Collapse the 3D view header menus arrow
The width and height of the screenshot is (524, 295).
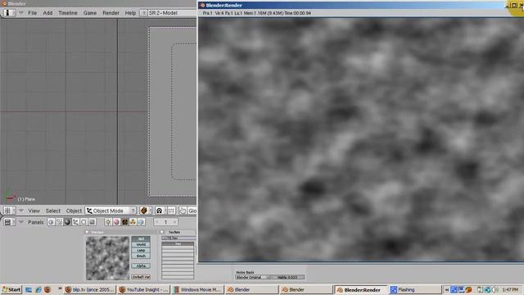pyautogui.click(x=21, y=211)
